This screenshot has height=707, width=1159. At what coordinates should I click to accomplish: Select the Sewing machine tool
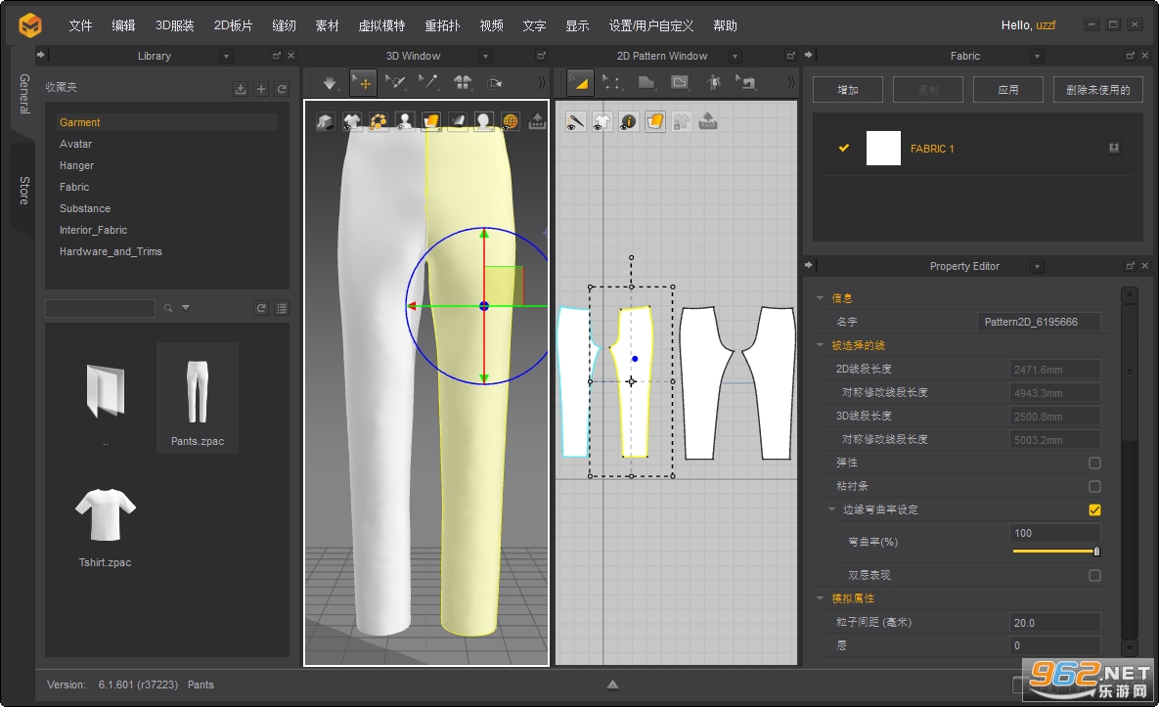pos(746,83)
